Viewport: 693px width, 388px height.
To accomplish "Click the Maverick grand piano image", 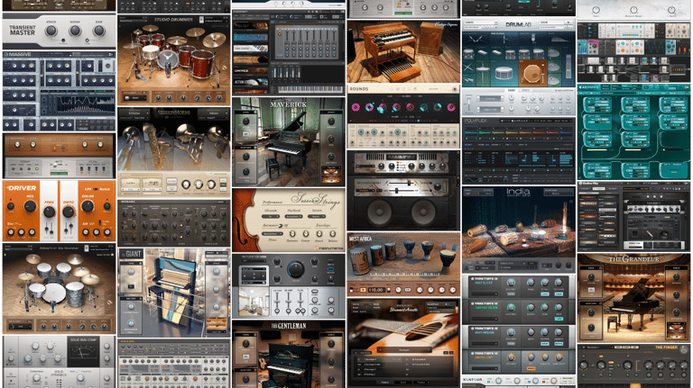I will (x=287, y=141).
